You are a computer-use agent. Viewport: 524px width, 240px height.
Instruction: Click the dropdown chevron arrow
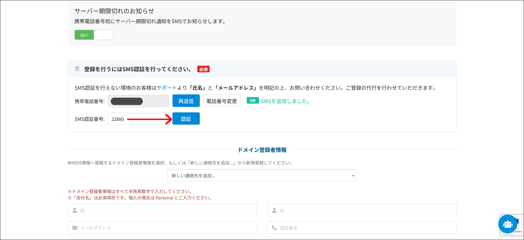(x=353, y=176)
